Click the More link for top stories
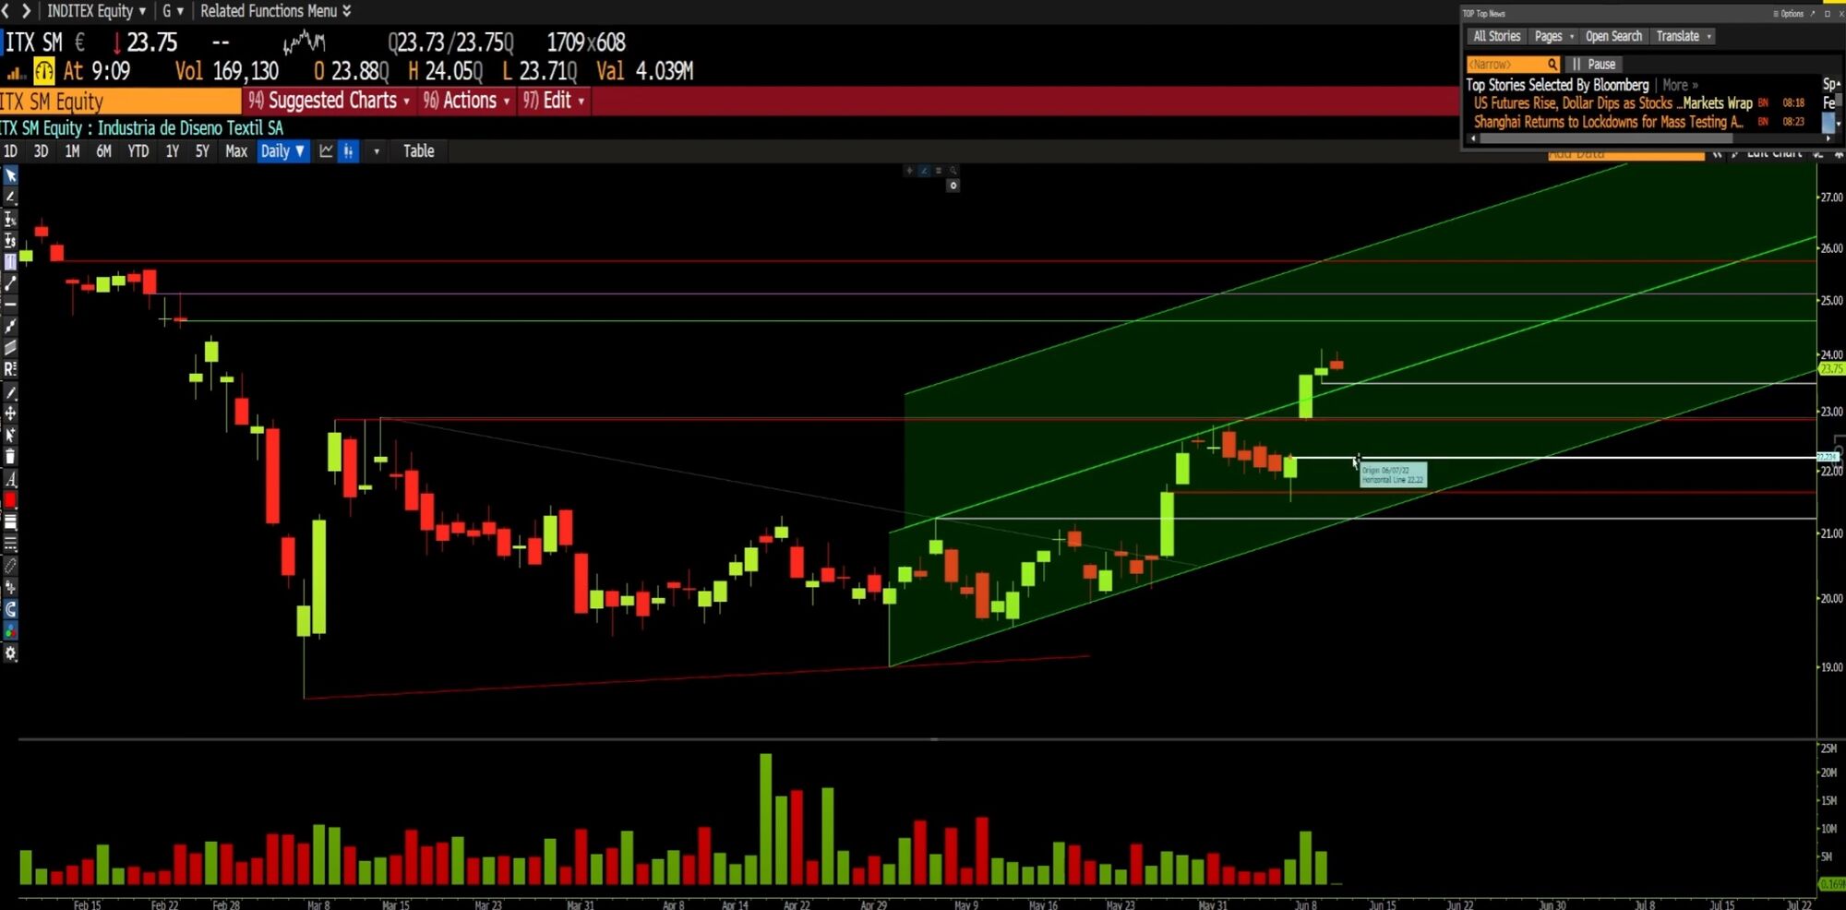Screen dimensions: 1846x910 pos(1680,85)
